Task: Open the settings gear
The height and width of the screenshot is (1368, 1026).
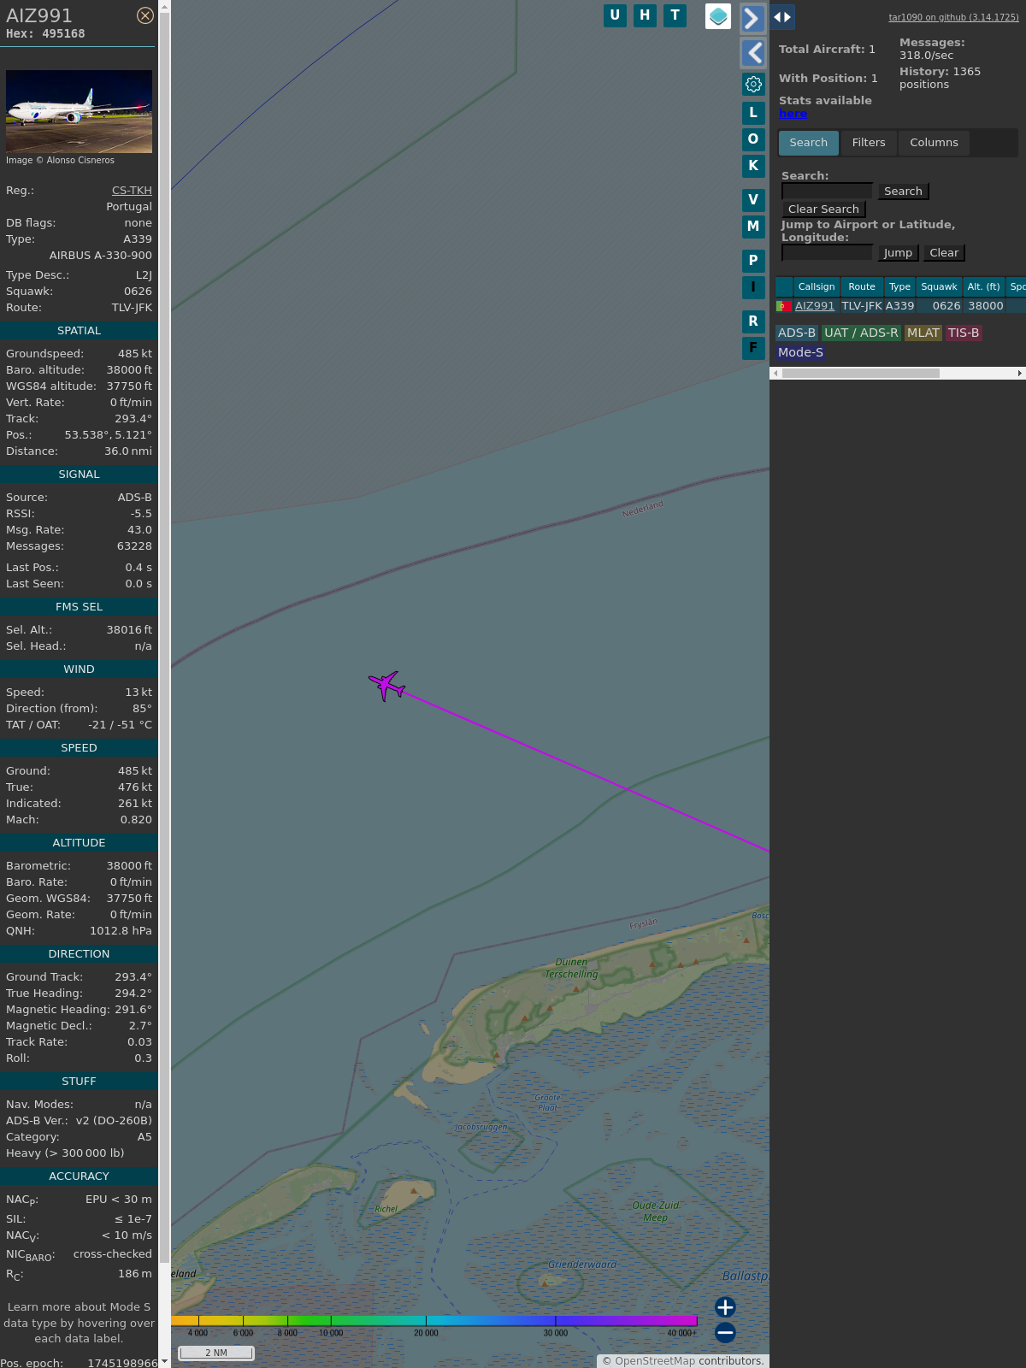Action: pos(753,84)
